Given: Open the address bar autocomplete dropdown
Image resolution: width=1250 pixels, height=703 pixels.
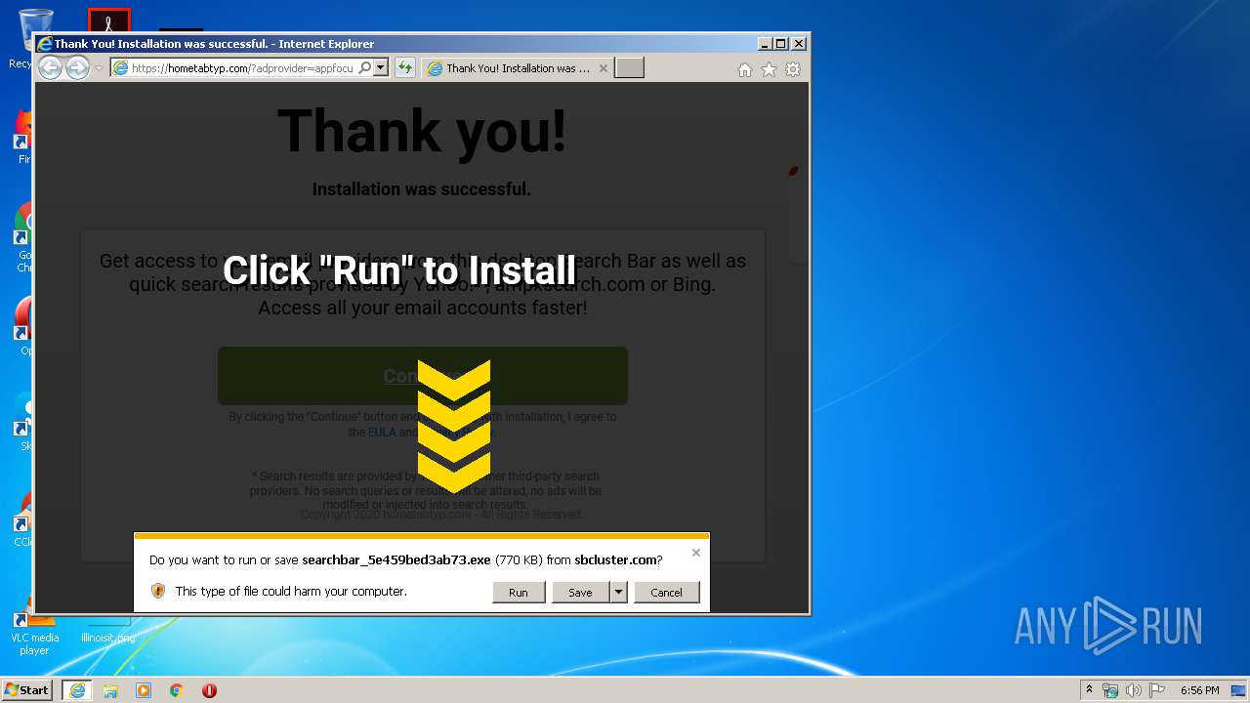Looking at the screenshot, I should [381, 68].
